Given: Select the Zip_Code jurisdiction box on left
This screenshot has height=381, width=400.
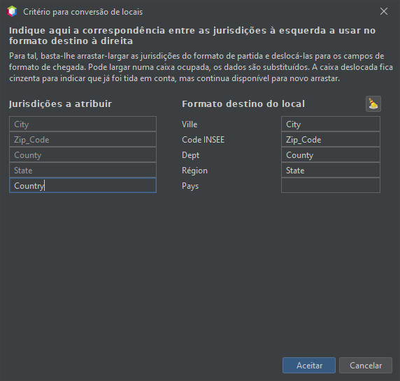Looking at the screenshot, I should (x=83, y=139).
